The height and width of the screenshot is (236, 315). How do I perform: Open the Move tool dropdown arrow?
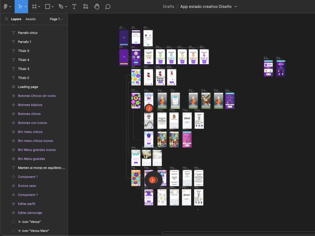[x=26, y=6]
